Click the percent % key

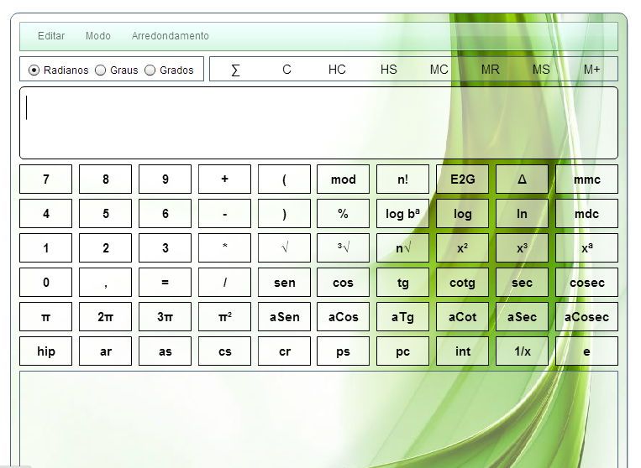[344, 213]
